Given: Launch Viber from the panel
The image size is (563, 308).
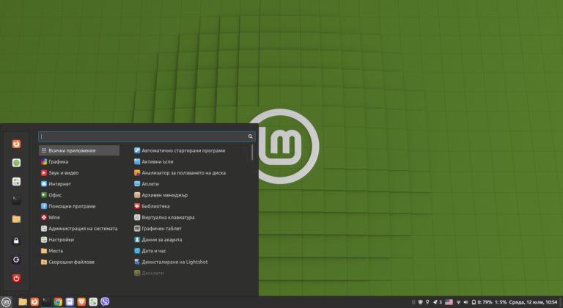Looking at the screenshot, I should tap(105, 302).
